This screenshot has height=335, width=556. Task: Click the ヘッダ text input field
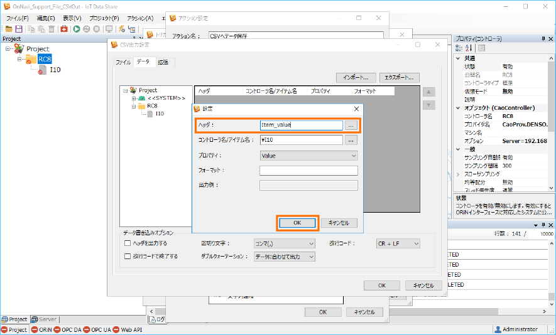(301, 125)
